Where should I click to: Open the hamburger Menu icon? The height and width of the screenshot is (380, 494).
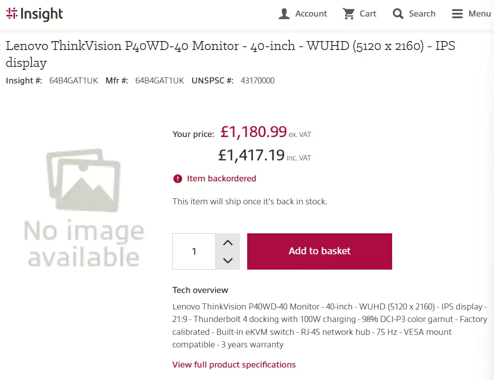[x=457, y=14]
